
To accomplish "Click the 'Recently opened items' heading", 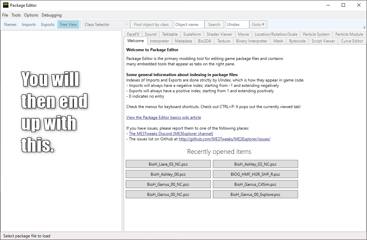I will tap(219, 151).
